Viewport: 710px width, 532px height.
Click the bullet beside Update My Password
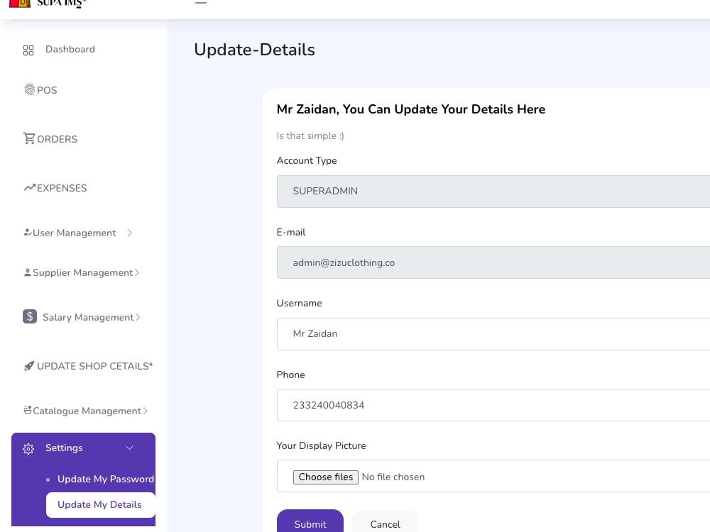48,480
